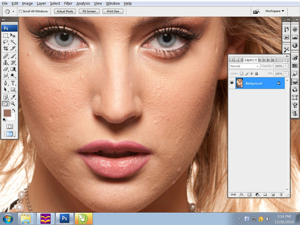This screenshot has width=300, height=225.
Task: Select the Eyedropper tool
Action: pos(13,97)
